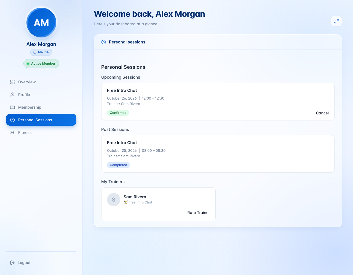Open the Membership section

click(41, 107)
